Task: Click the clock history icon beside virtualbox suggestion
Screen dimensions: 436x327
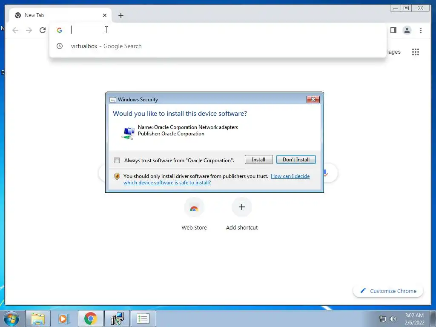Action: 60,46
